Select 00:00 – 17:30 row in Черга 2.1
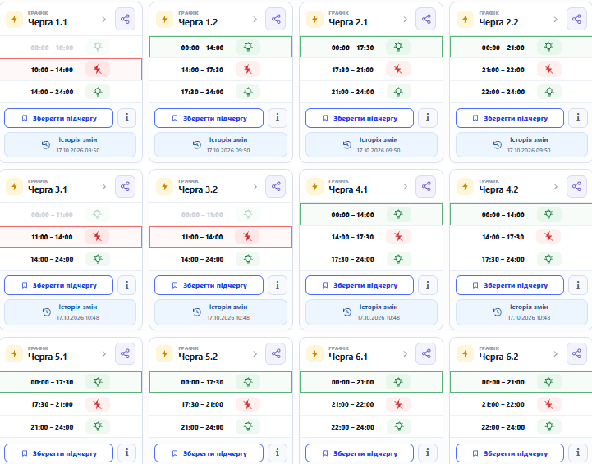Image resolution: width=592 pixels, height=464 pixels. pos(371,47)
